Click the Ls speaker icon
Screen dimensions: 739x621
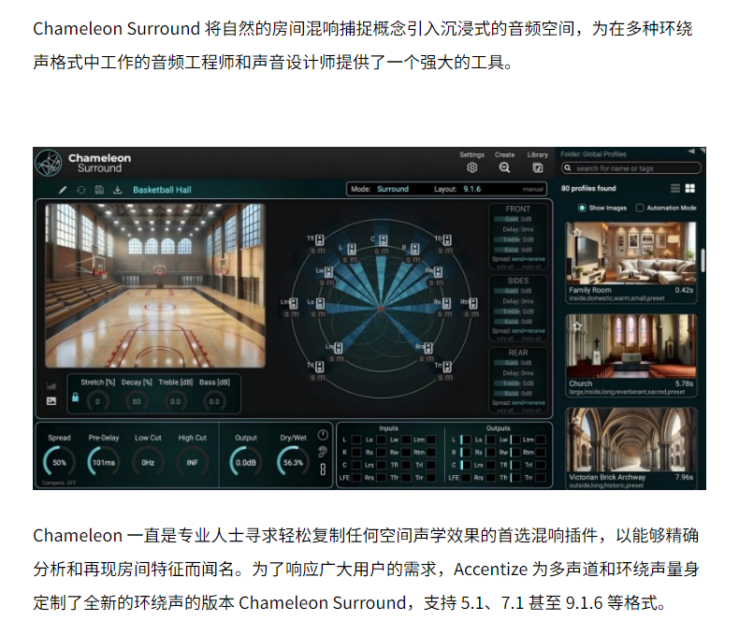(x=321, y=303)
